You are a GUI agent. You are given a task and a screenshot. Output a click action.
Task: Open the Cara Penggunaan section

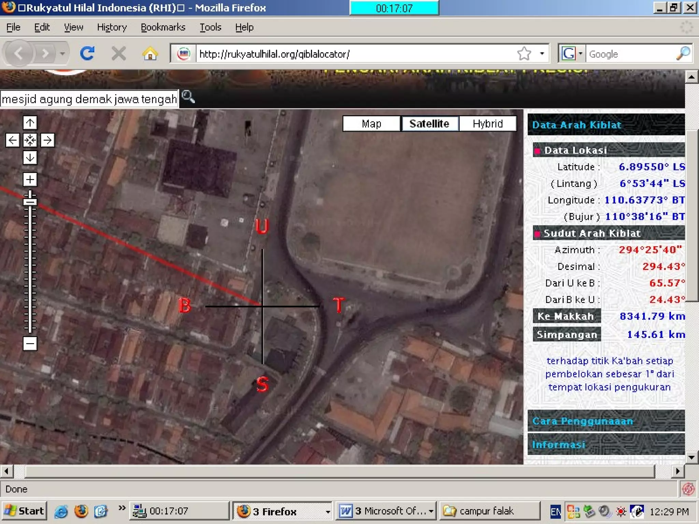tap(583, 421)
